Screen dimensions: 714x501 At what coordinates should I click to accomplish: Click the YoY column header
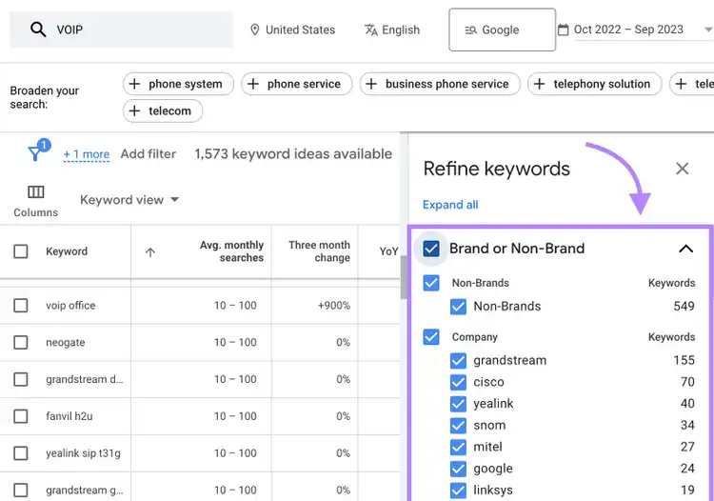(388, 251)
